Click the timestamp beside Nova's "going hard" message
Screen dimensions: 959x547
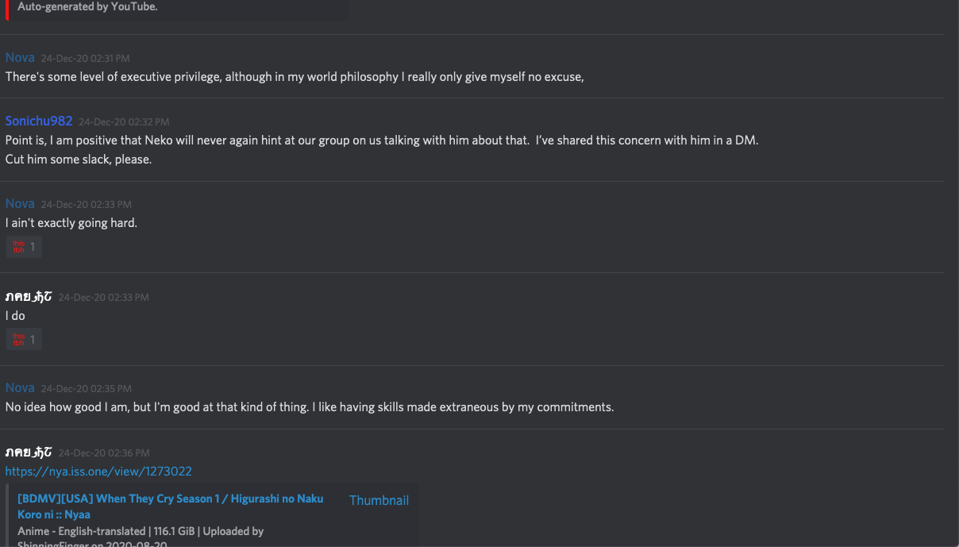point(87,204)
